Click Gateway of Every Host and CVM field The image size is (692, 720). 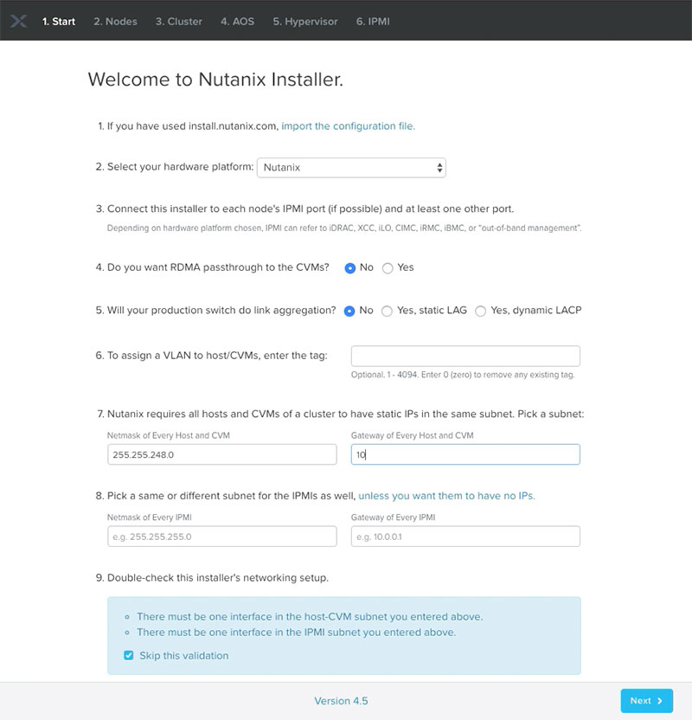tap(465, 454)
